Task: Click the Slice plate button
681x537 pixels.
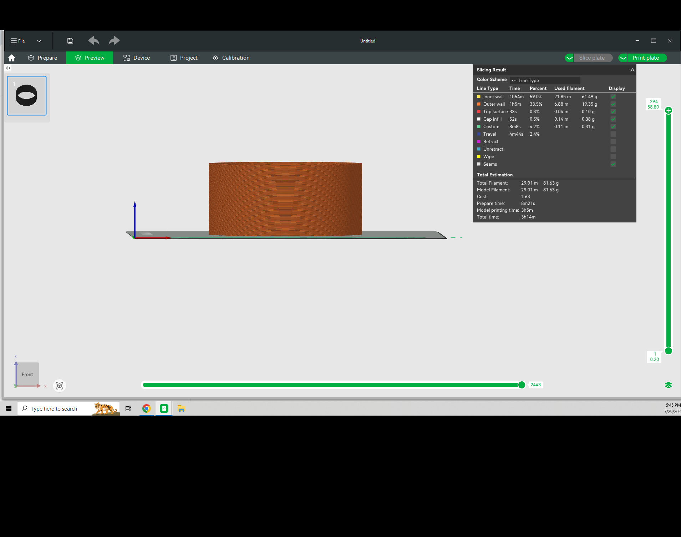Action: (x=593, y=58)
